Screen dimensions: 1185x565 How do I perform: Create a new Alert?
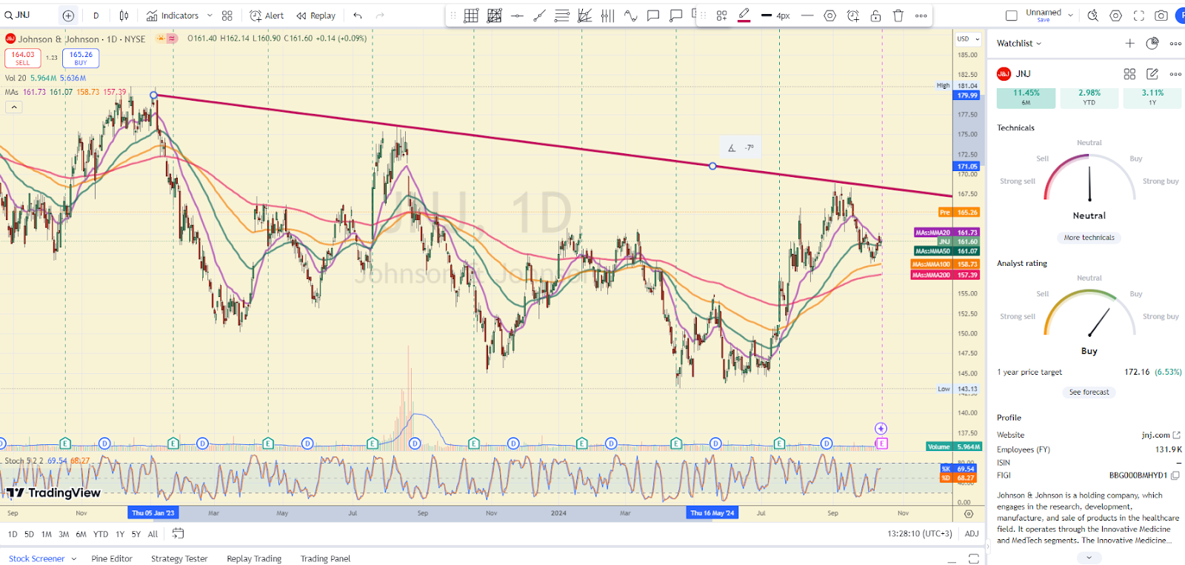point(267,16)
